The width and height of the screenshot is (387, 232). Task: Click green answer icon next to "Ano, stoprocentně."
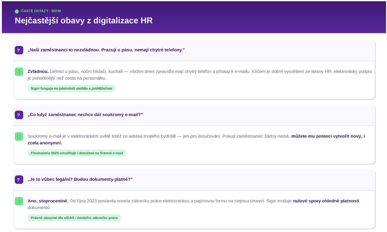(x=19, y=201)
